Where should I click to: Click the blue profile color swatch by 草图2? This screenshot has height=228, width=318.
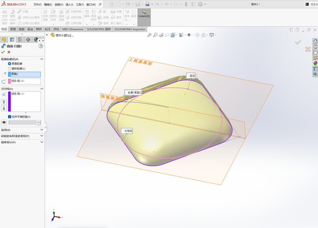click(9, 74)
